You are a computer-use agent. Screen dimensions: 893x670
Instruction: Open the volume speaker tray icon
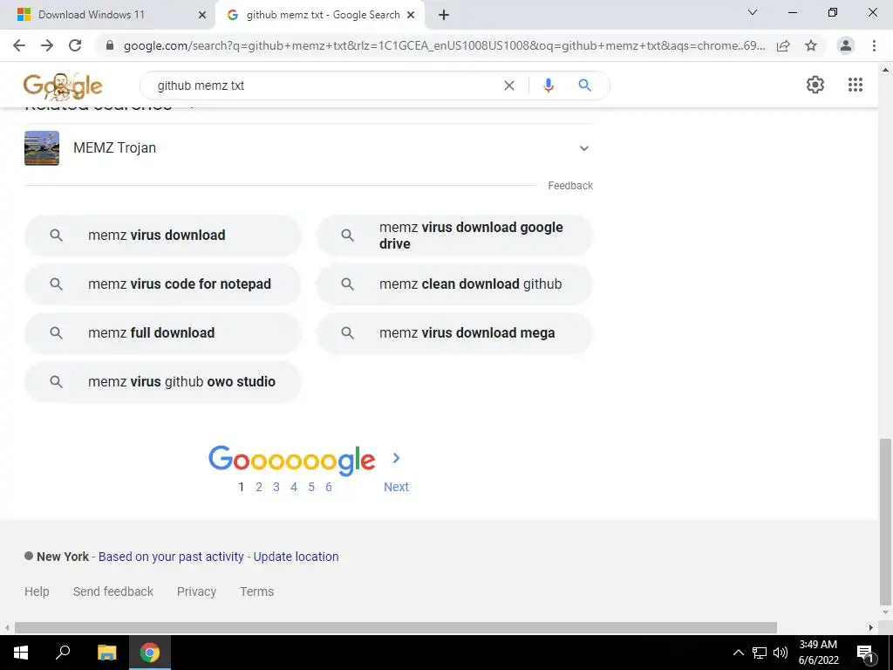click(781, 653)
